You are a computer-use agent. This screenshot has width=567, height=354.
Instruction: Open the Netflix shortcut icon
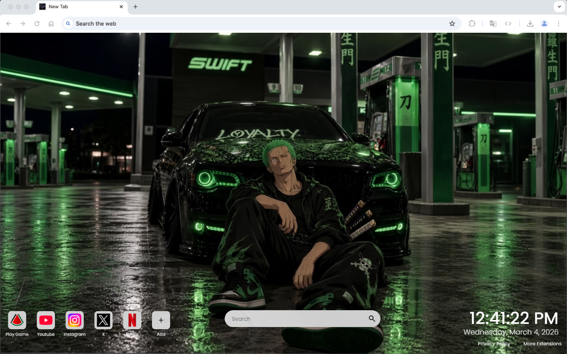pyautogui.click(x=132, y=320)
